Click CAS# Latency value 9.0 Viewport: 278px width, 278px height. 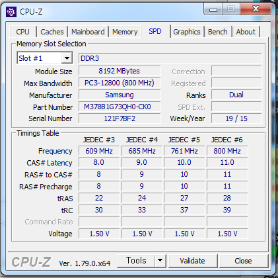[142, 162]
